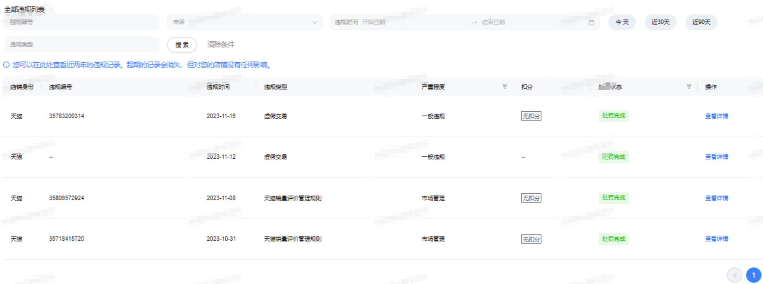Select the 开始日期 start date field
This screenshot has height=284, width=763.
point(413,22)
